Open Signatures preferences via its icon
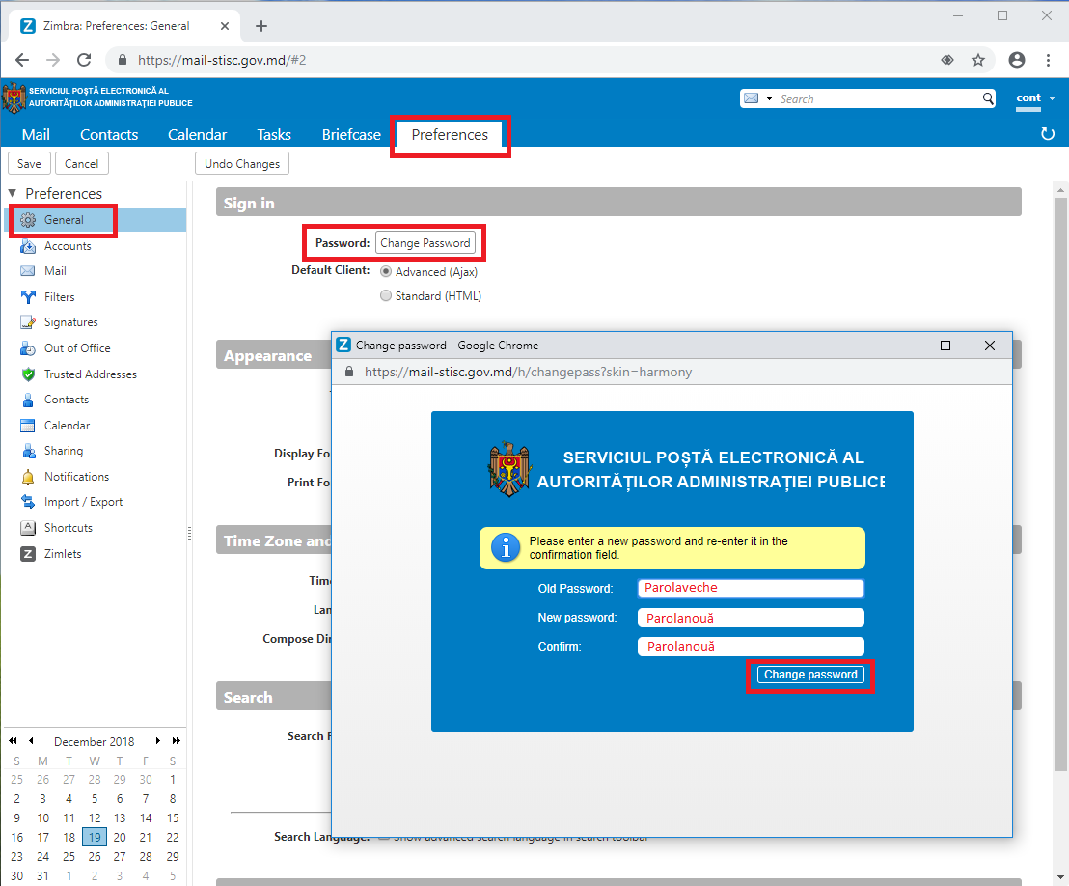Viewport: 1069px width, 886px height. (x=27, y=322)
